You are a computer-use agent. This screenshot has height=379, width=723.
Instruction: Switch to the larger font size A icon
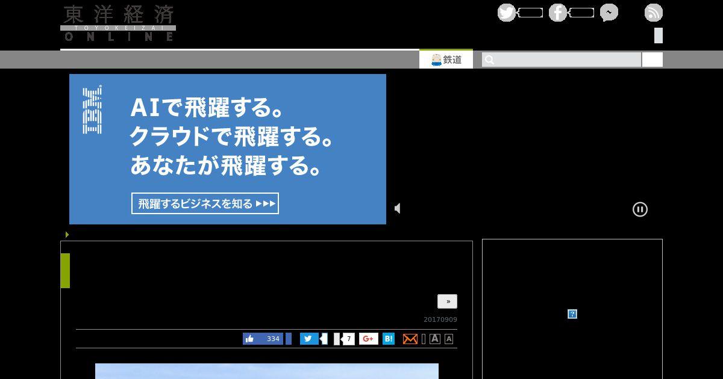435,339
